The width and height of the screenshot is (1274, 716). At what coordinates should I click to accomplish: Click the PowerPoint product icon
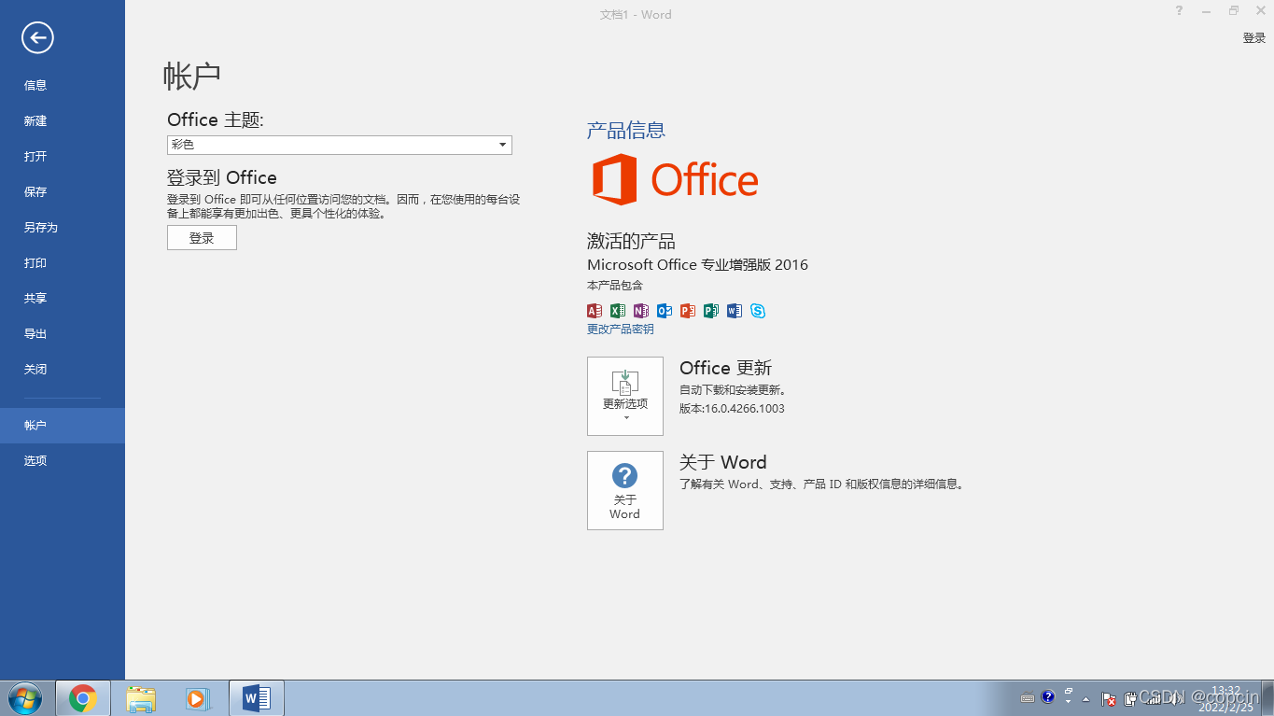tap(688, 311)
